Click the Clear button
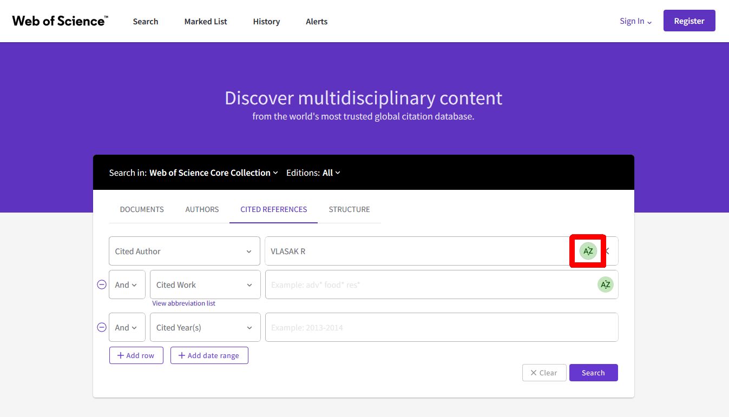The height and width of the screenshot is (417, 729). (x=544, y=373)
